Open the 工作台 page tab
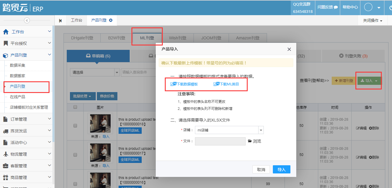 [76, 20]
